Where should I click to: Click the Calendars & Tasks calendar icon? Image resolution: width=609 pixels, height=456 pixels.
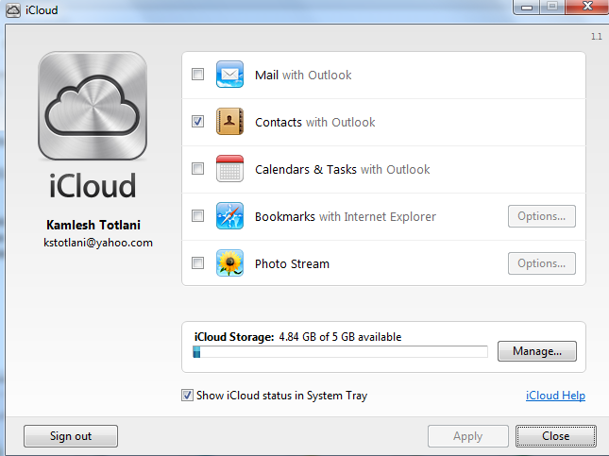point(229,169)
